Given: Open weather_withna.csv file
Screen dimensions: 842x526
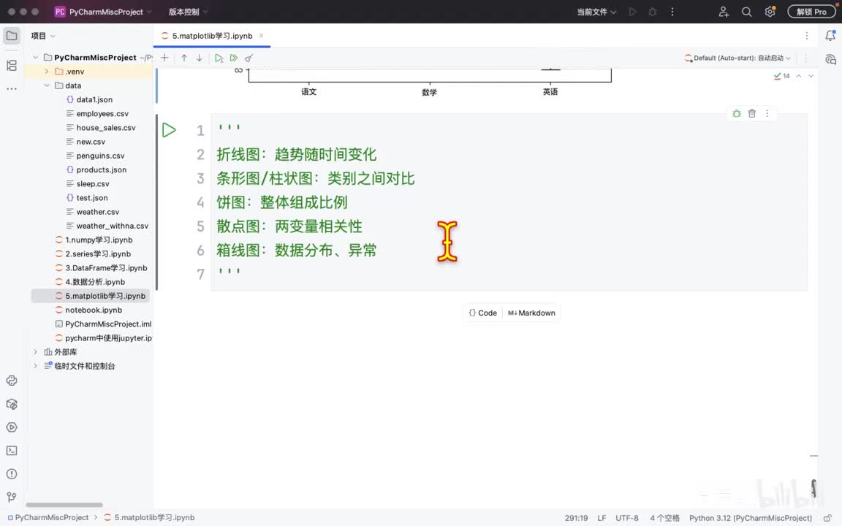Looking at the screenshot, I should point(113,226).
